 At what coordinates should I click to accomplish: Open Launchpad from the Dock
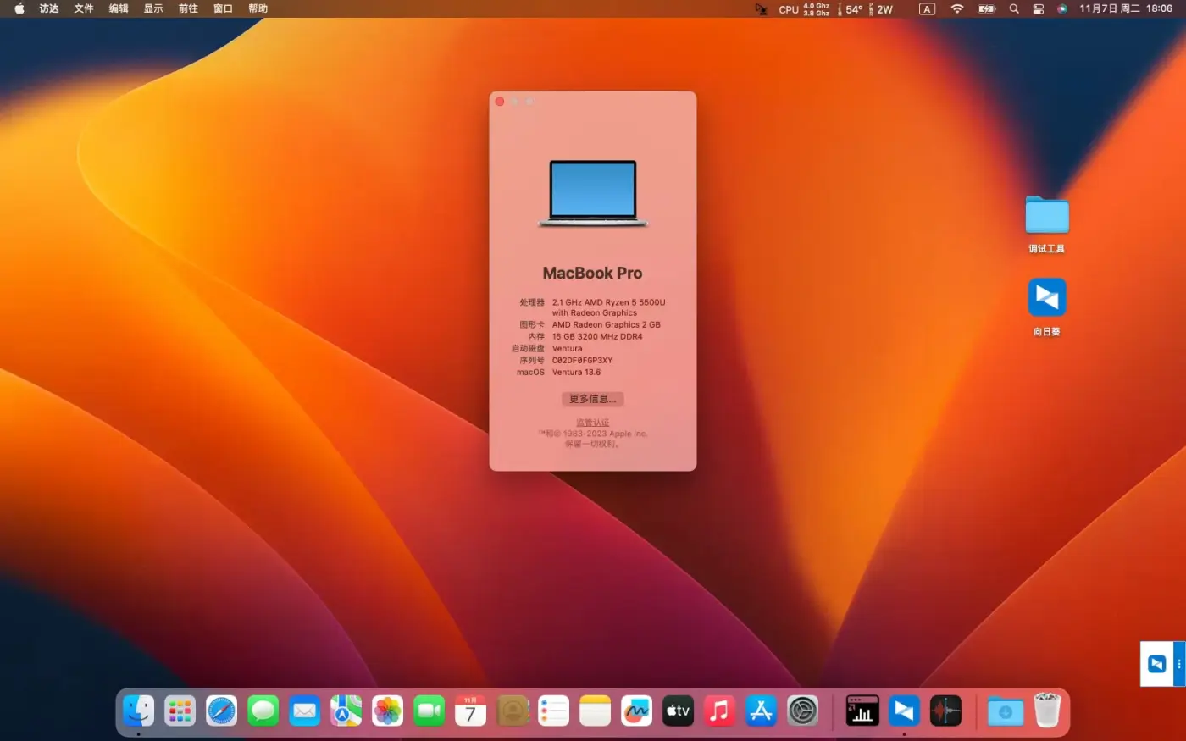[180, 711]
